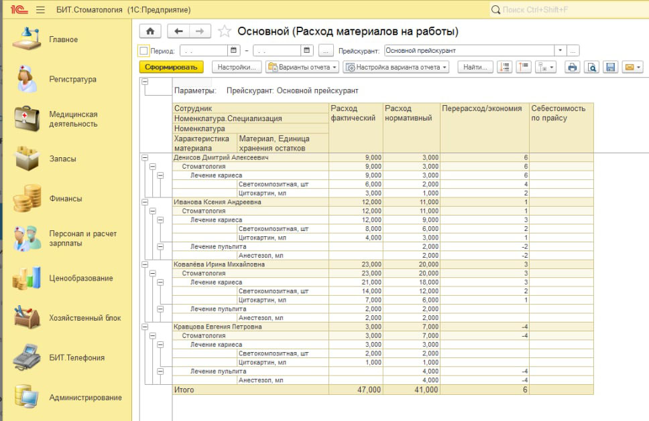Collapse Стоматология under Денисов
Viewport: 649px width, 421px height.
153,167
